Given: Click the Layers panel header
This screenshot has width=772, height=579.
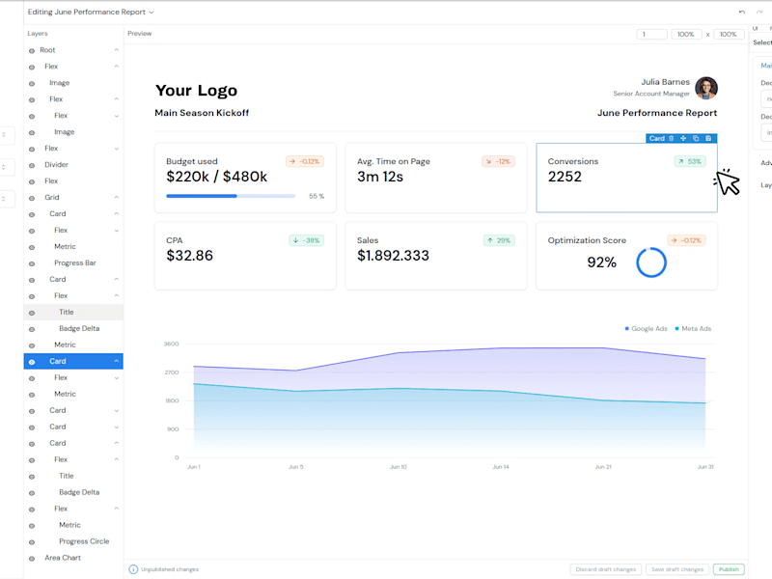Looking at the screenshot, I should 38,34.
